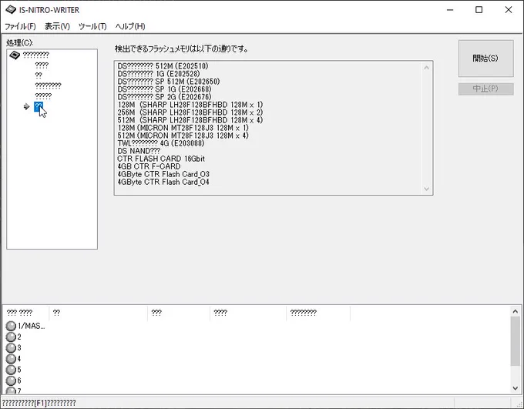Click the SP 512M (E202650) entry
Screen dimensions: 524x409
coord(169,82)
